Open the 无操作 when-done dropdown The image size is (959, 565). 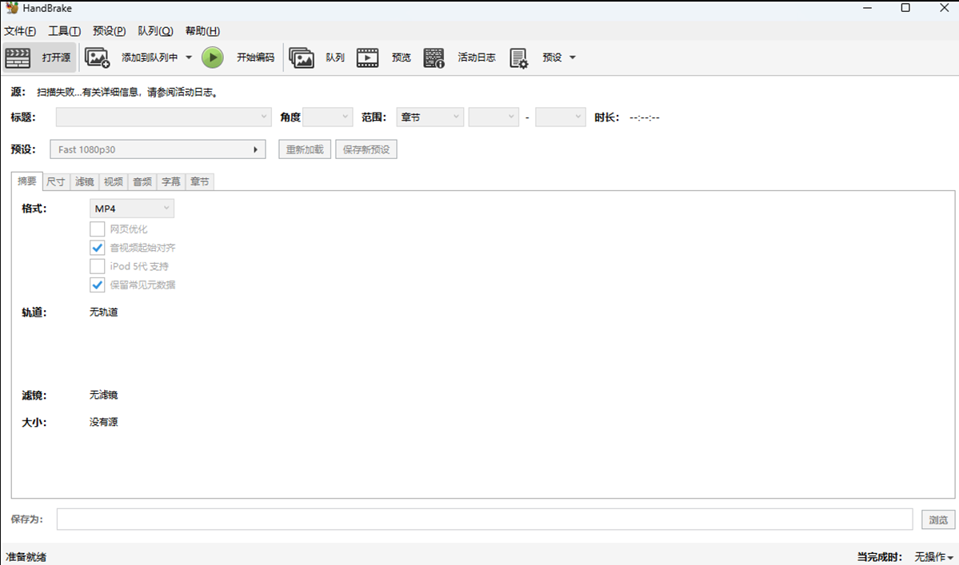(933, 557)
